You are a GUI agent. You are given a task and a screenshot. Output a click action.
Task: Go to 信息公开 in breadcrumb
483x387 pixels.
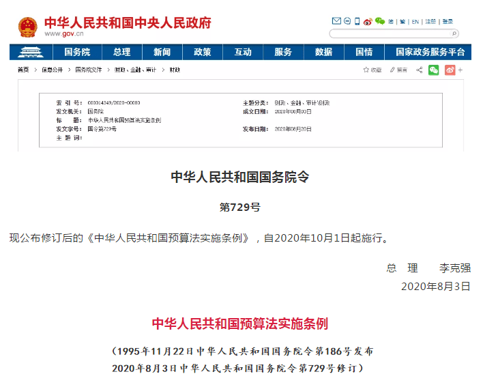pos(53,70)
